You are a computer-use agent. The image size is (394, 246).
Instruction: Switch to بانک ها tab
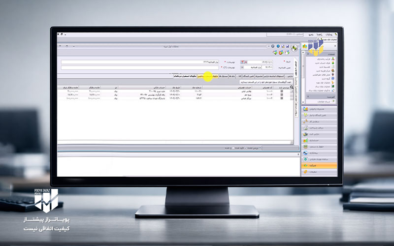231,76
